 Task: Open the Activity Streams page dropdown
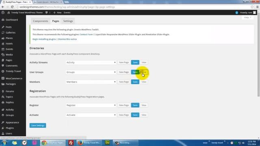(91, 62)
